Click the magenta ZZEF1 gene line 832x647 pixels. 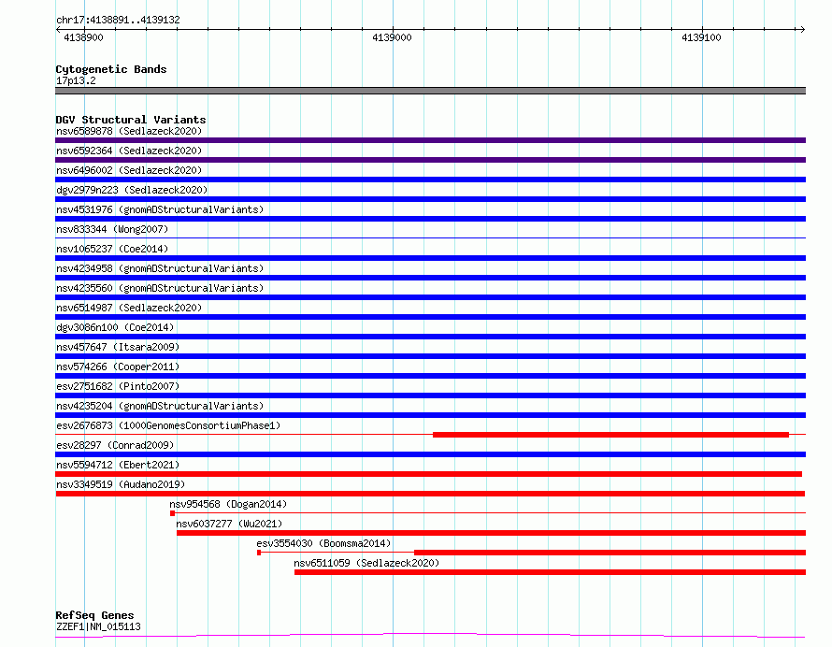tap(430, 636)
